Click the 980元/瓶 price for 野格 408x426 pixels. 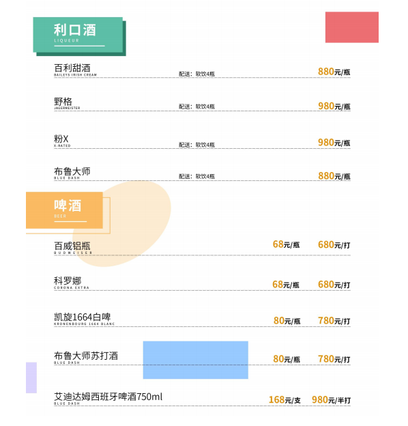(334, 106)
